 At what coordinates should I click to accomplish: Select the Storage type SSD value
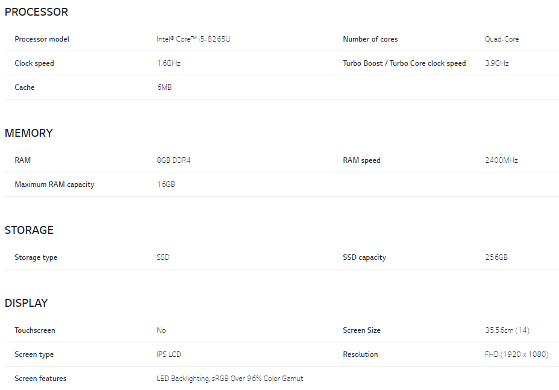(x=163, y=257)
